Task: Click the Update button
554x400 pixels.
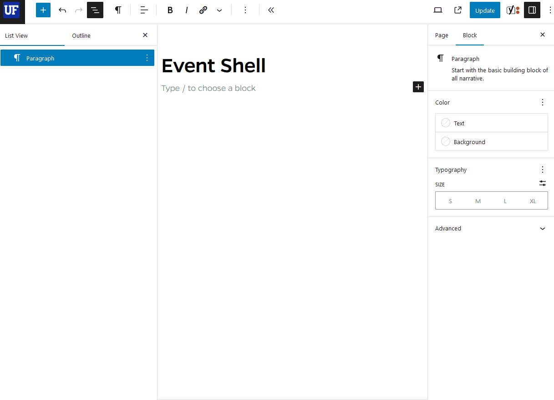Action: (484, 10)
